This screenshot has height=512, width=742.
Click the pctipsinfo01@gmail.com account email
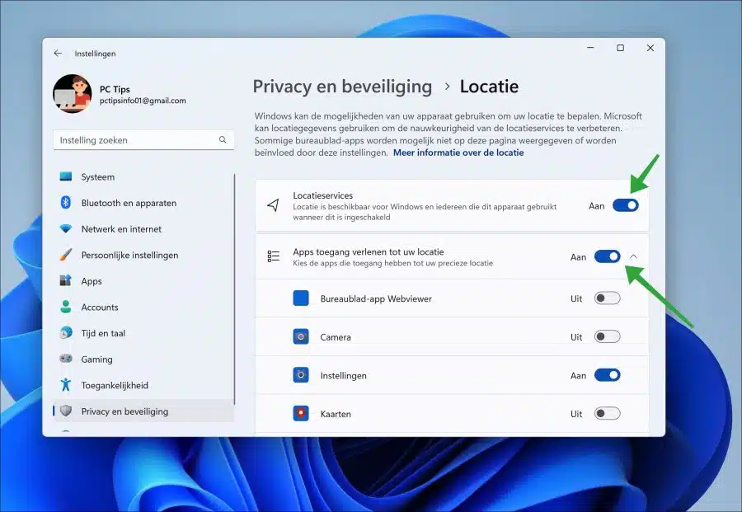(143, 101)
